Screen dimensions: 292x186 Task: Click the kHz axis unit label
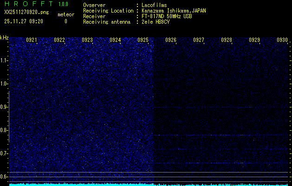4,38
